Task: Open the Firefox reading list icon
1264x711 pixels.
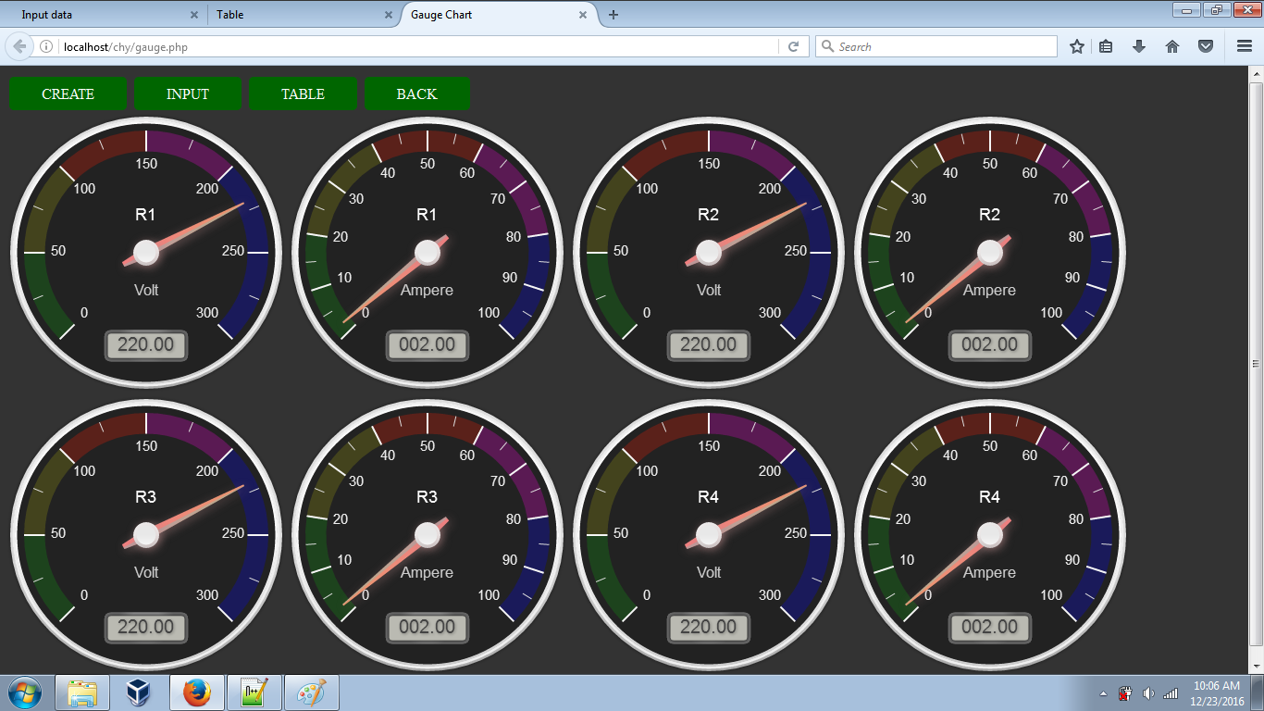Action: point(1107,45)
